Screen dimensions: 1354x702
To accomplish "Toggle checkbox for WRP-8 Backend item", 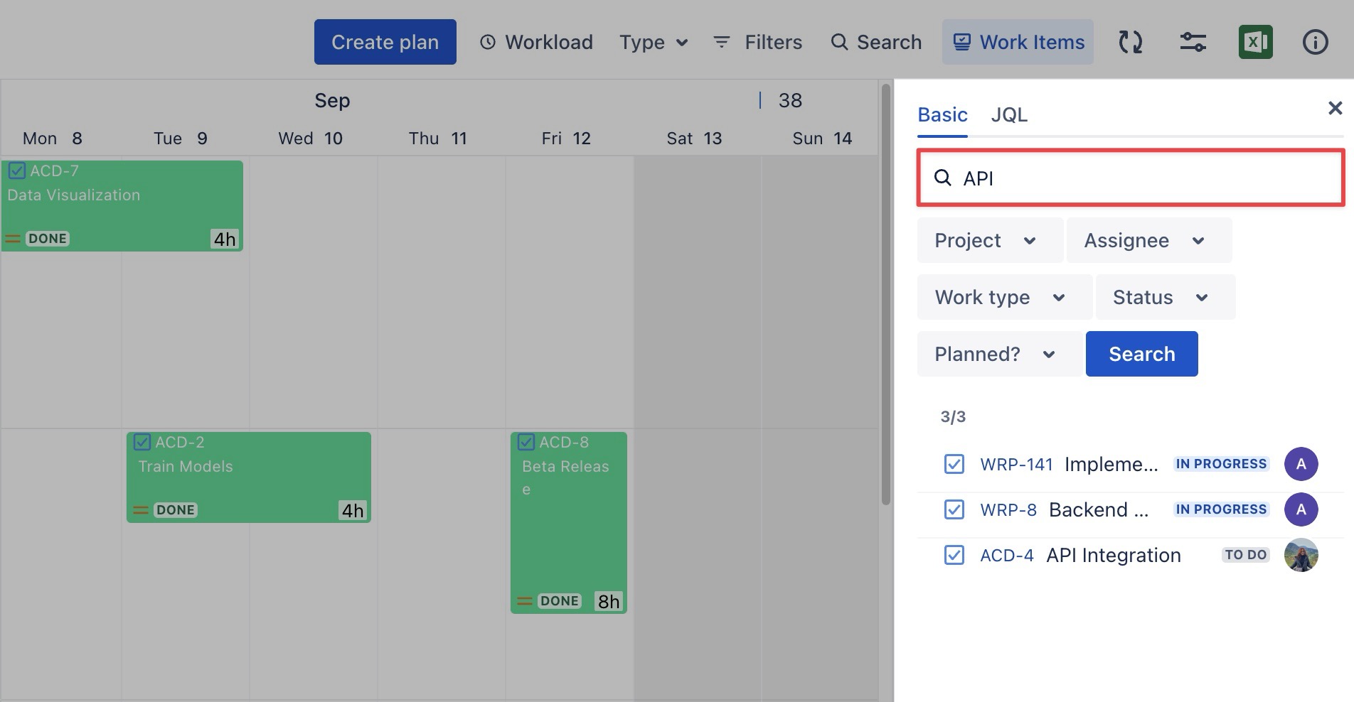I will (x=954, y=509).
